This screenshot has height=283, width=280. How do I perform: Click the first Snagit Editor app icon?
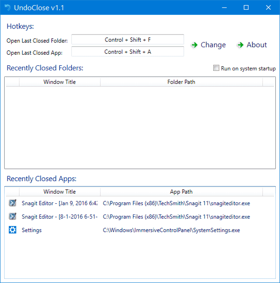click(x=13, y=203)
